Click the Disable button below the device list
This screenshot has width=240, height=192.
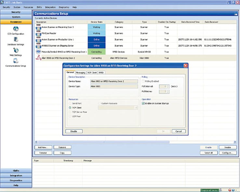[228, 147]
